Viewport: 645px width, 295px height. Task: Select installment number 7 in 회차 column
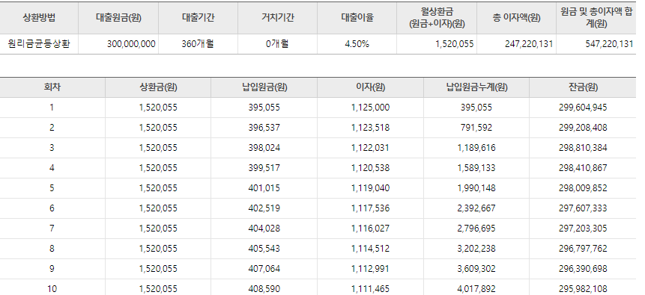point(52,228)
